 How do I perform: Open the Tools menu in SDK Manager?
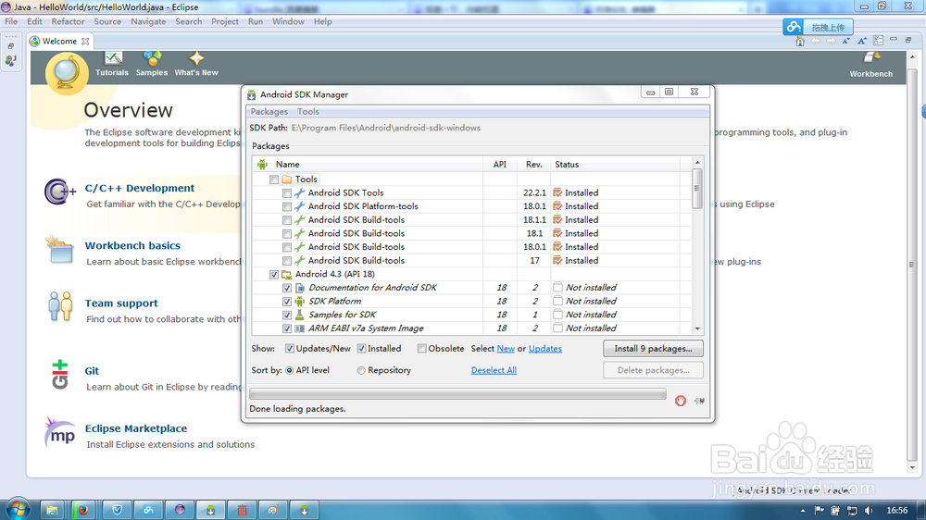(x=308, y=112)
